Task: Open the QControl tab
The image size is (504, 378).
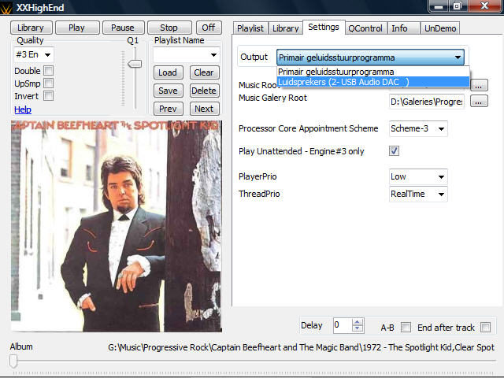Action: tap(365, 28)
